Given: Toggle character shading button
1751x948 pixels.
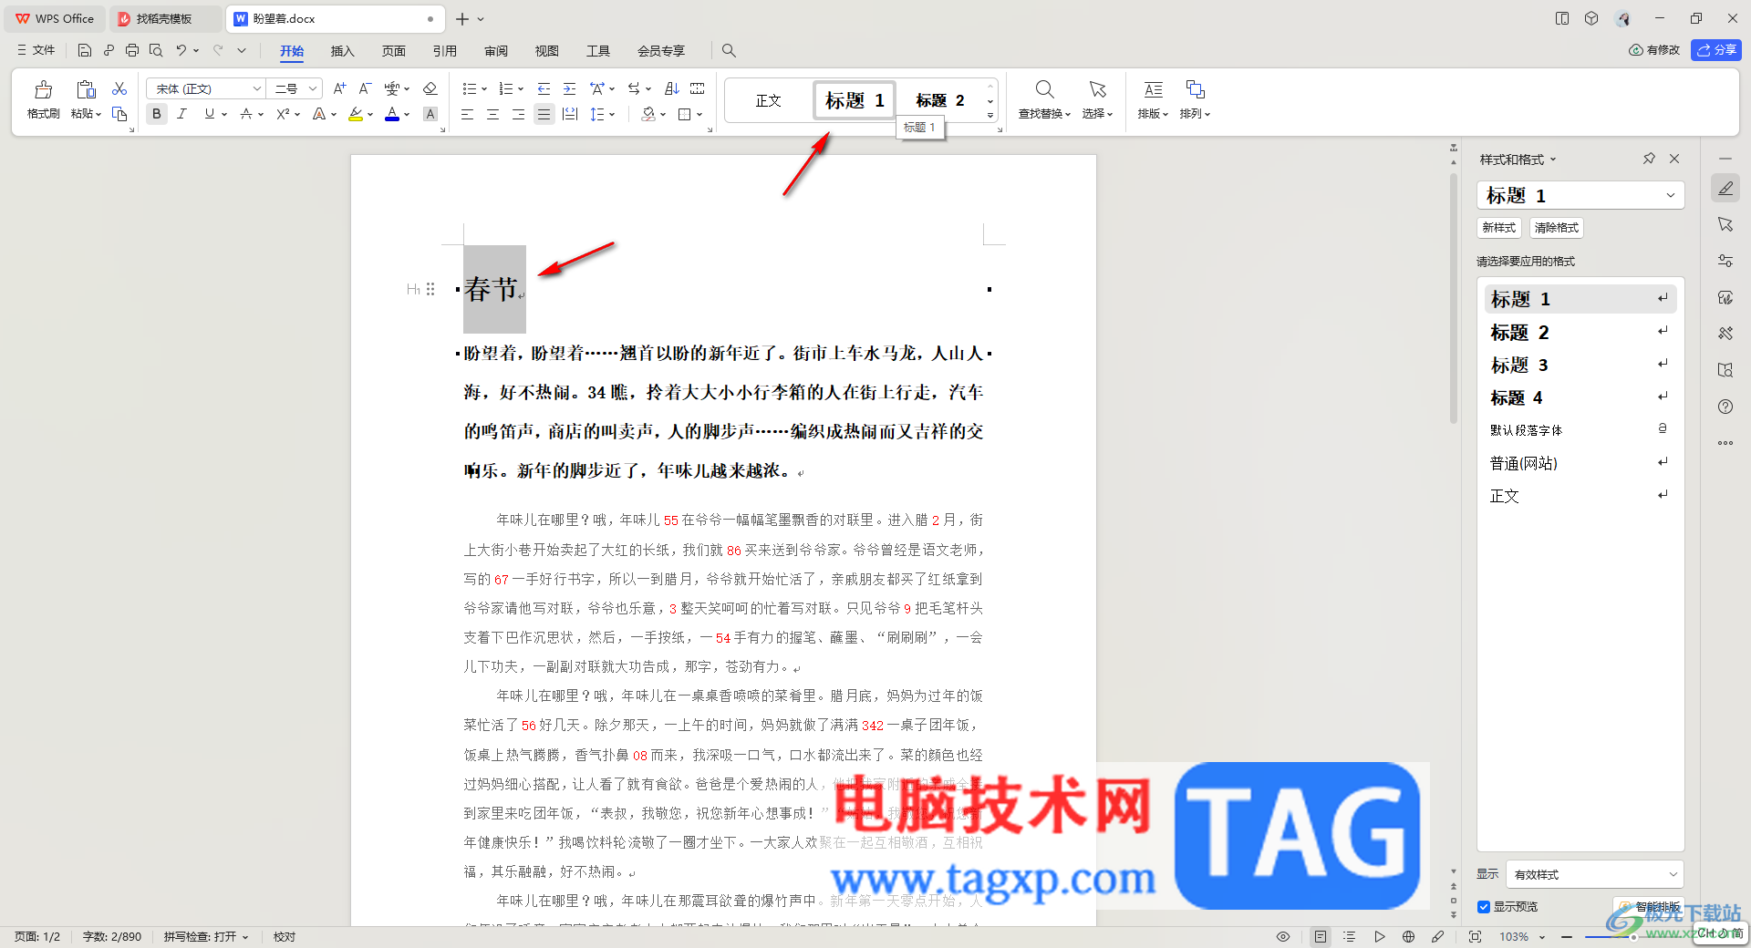Looking at the screenshot, I should coord(430,114).
